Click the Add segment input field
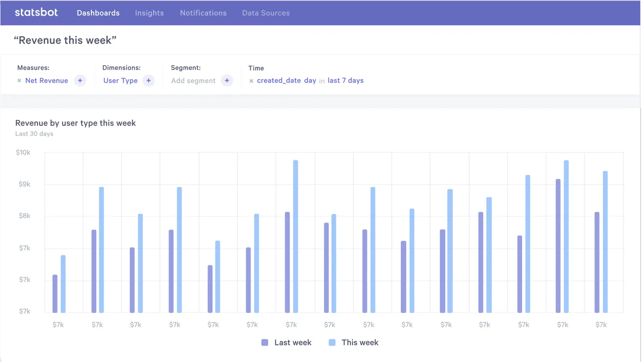Viewport: 642px width, 362px height. [x=193, y=80]
